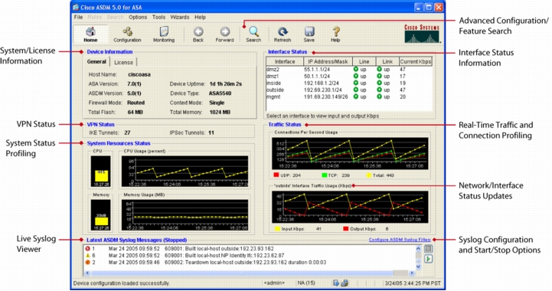Click inside link status green icon

379,83
